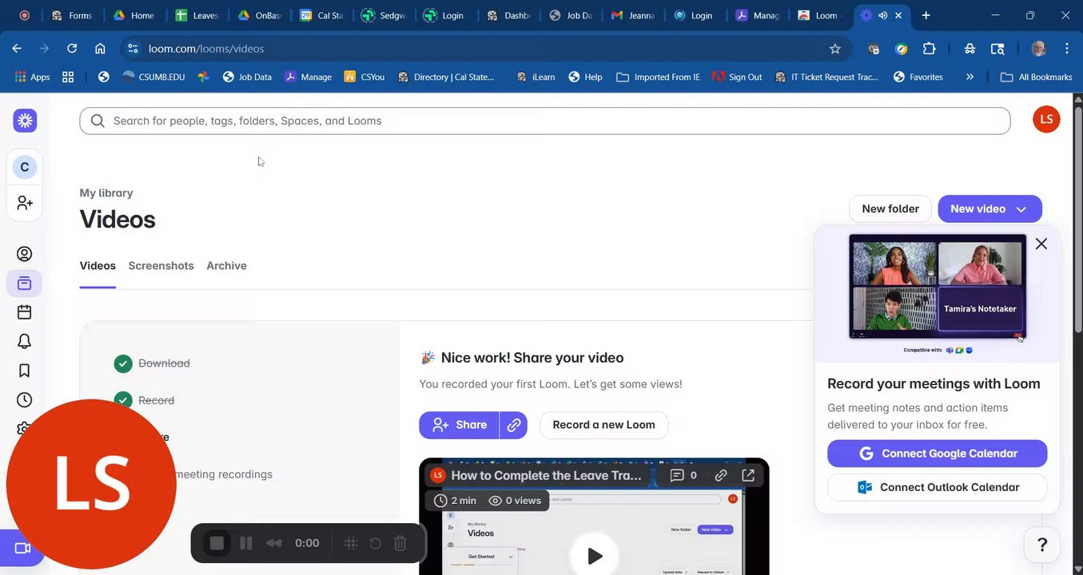Screen dimensions: 1083x575
Task: Click the New folder button
Action: pos(890,209)
